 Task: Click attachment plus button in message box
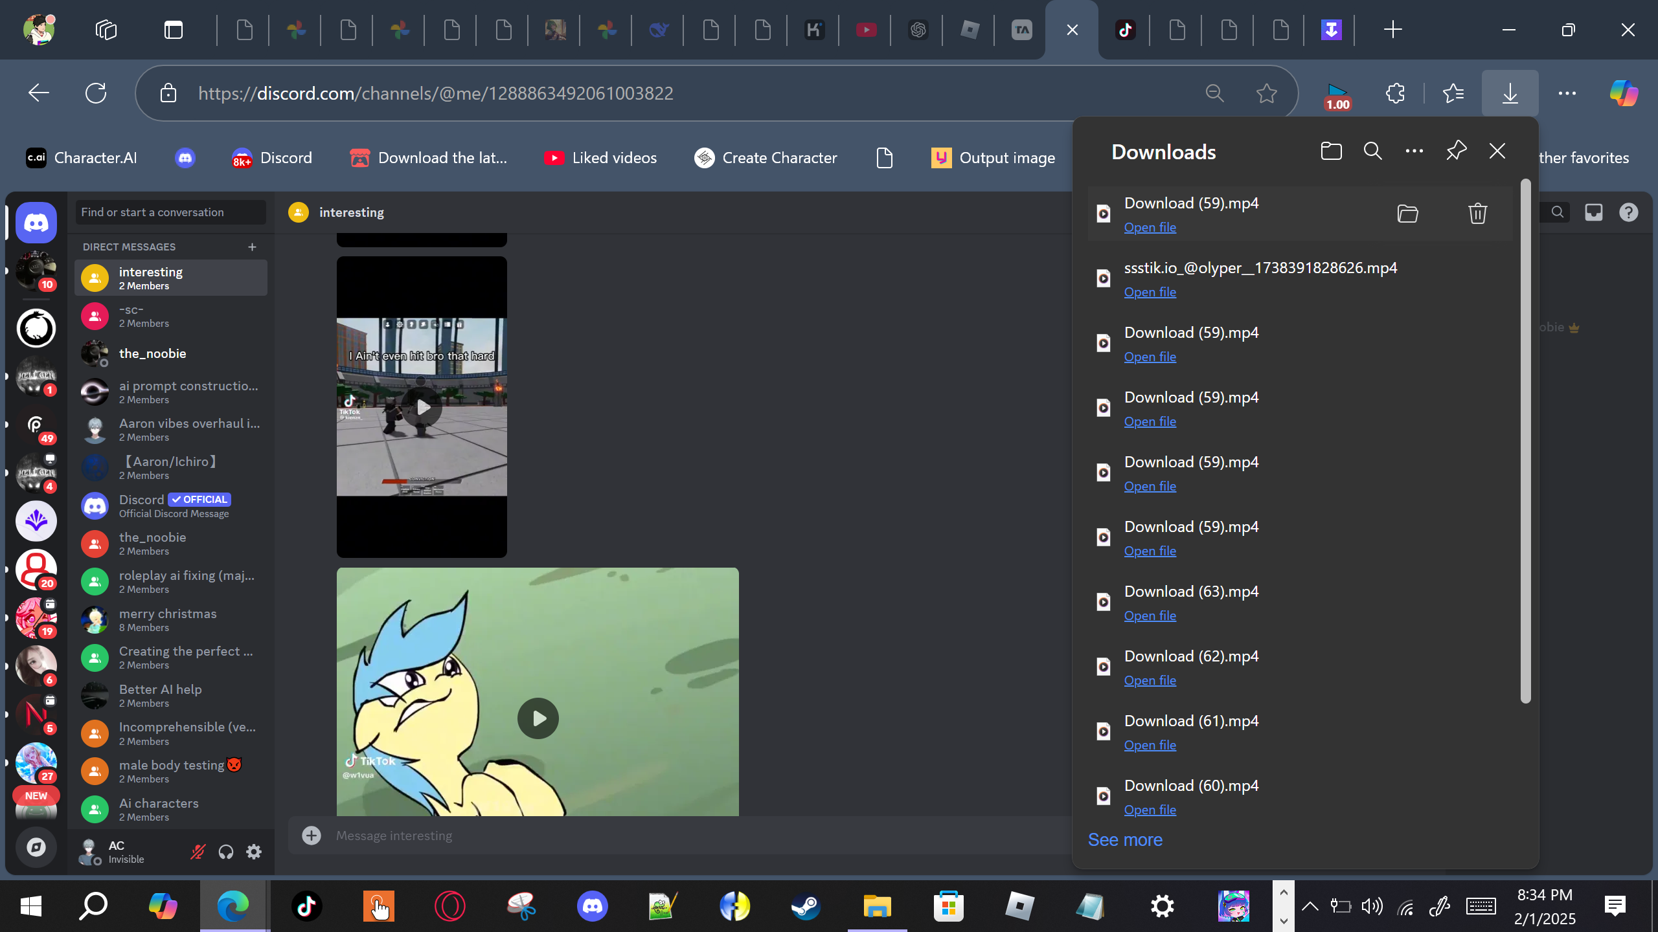click(312, 836)
